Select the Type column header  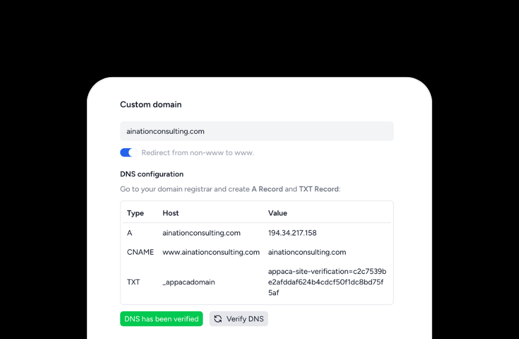pos(135,213)
